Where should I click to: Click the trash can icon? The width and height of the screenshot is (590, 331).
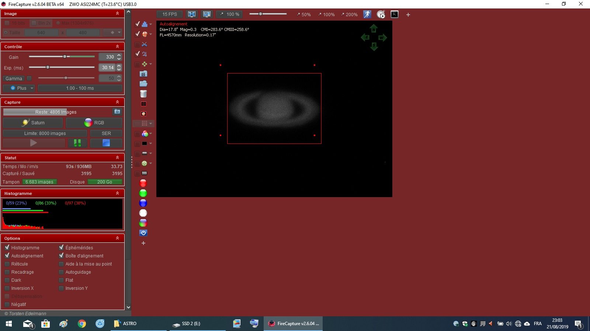click(x=143, y=94)
